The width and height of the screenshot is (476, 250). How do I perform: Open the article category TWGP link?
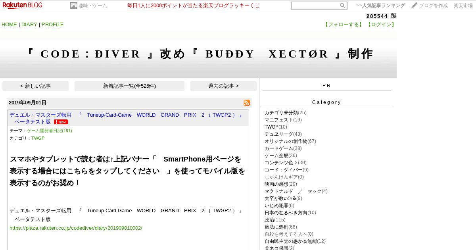point(38,138)
